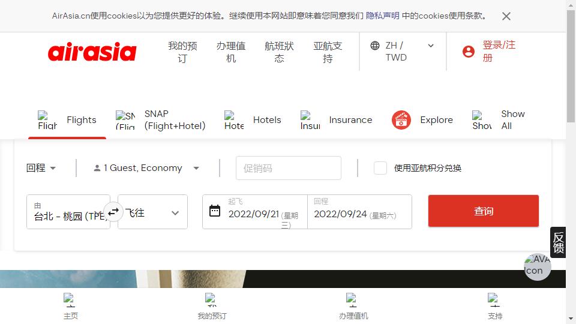Click the Insurance tab icon
Image resolution: width=576 pixels, height=324 pixels.
pyautogui.click(x=310, y=120)
